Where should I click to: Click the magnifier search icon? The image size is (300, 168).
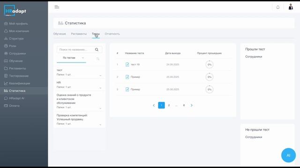click(97, 49)
